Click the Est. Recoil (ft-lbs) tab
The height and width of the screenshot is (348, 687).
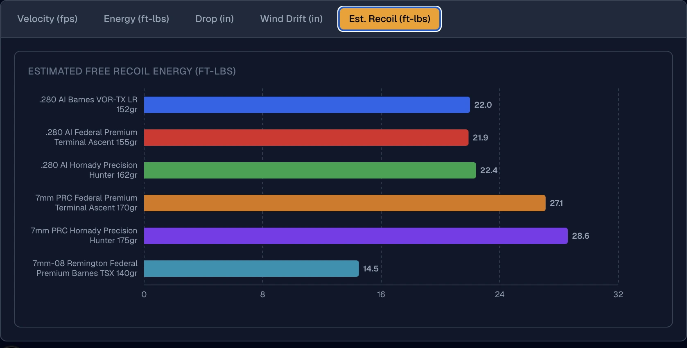[x=389, y=19]
